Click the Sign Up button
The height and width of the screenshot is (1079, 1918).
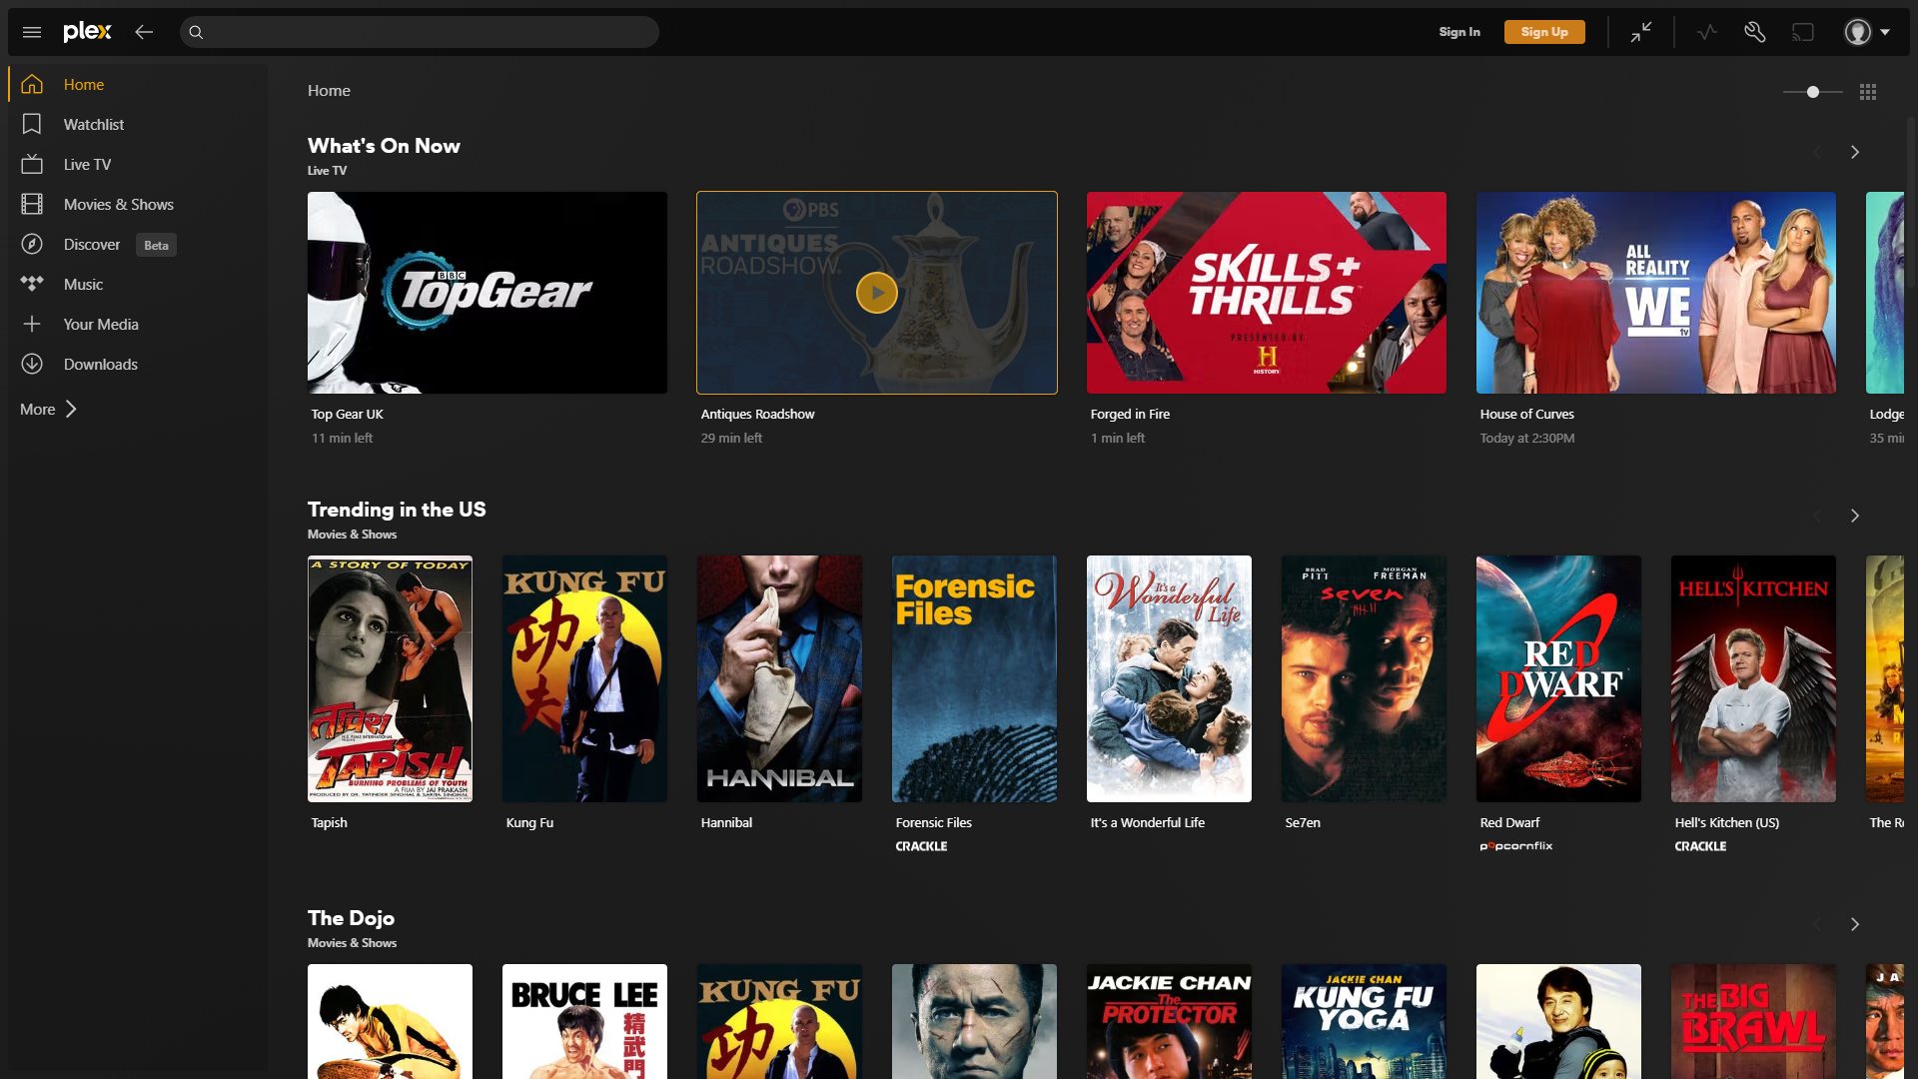pyautogui.click(x=1544, y=31)
